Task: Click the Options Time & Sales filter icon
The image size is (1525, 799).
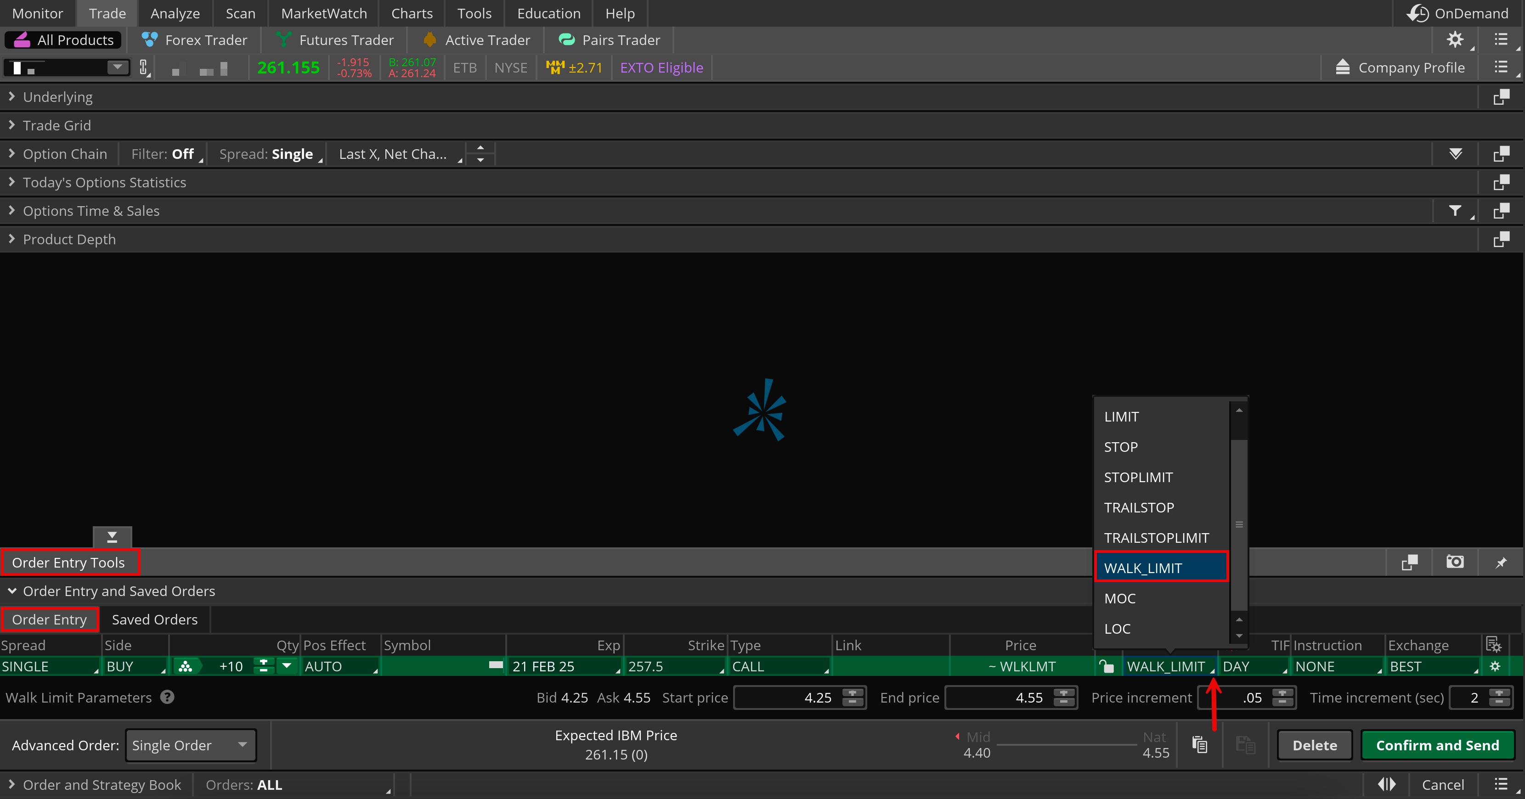Action: (1455, 211)
